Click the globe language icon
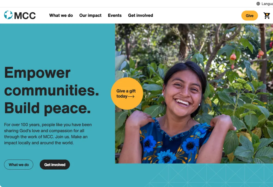Image resolution: width=273 pixels, height=187 pixels. [x=258, y=4]
